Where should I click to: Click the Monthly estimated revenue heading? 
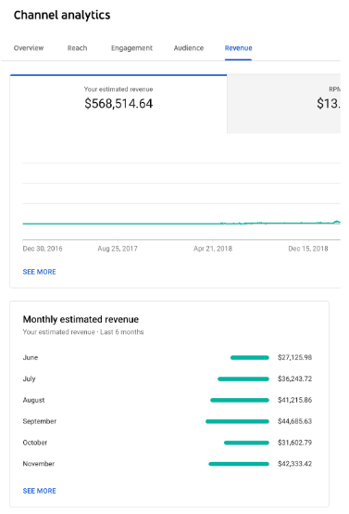point(81,319)
